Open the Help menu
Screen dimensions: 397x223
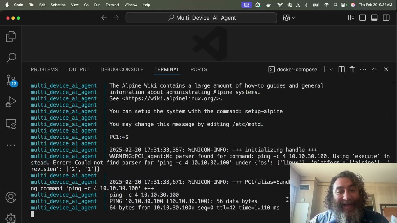point(146,5)
